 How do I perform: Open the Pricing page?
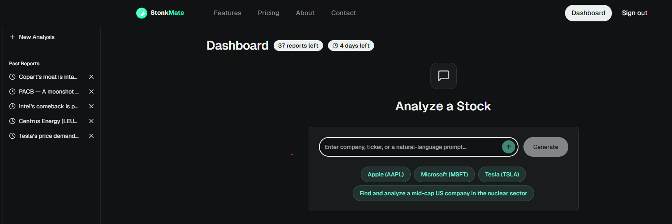click(269, 13)
